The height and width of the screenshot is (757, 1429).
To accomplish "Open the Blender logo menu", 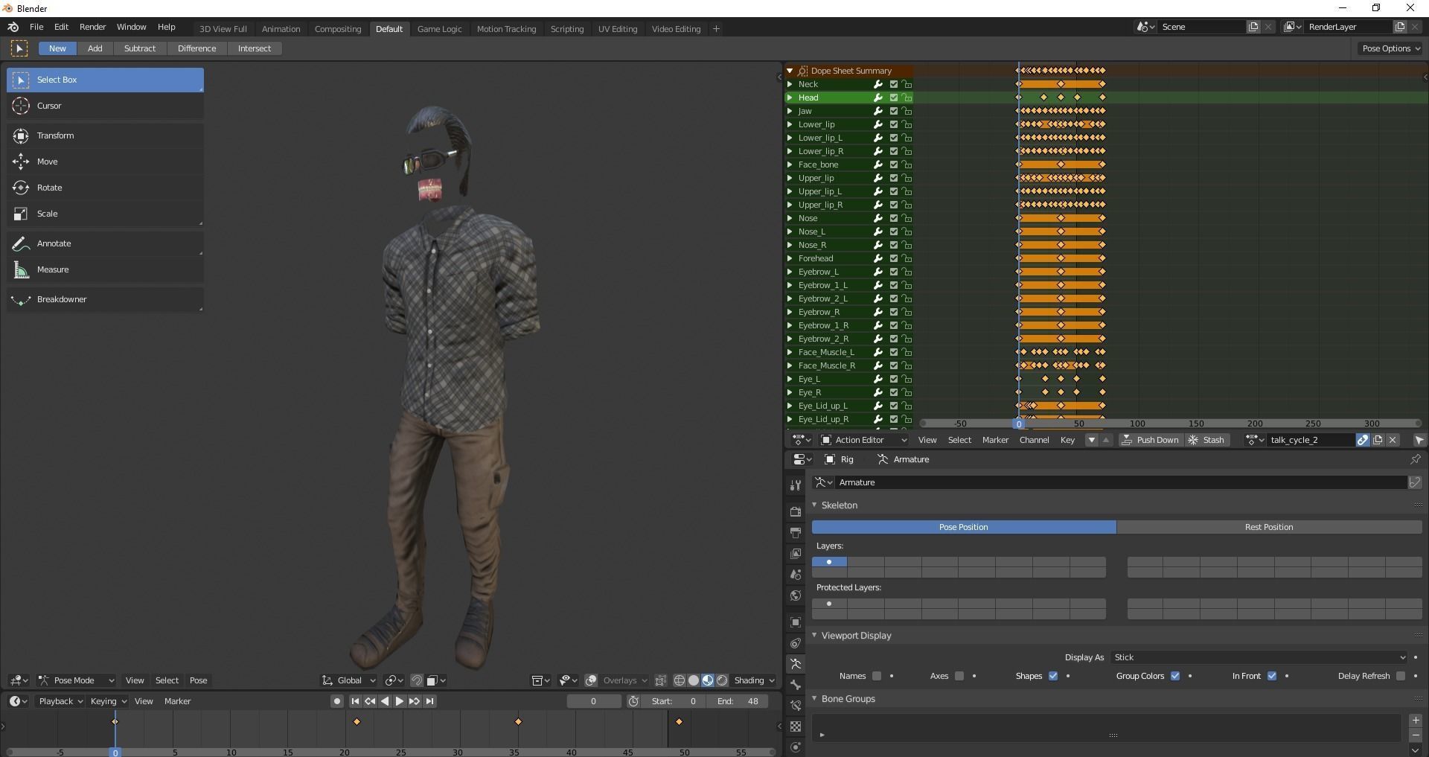I will click(x=13, y=27).
